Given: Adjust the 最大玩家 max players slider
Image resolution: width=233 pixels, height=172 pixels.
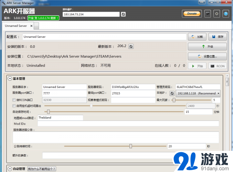Looking at the screenshot, I should click(174, 100).
